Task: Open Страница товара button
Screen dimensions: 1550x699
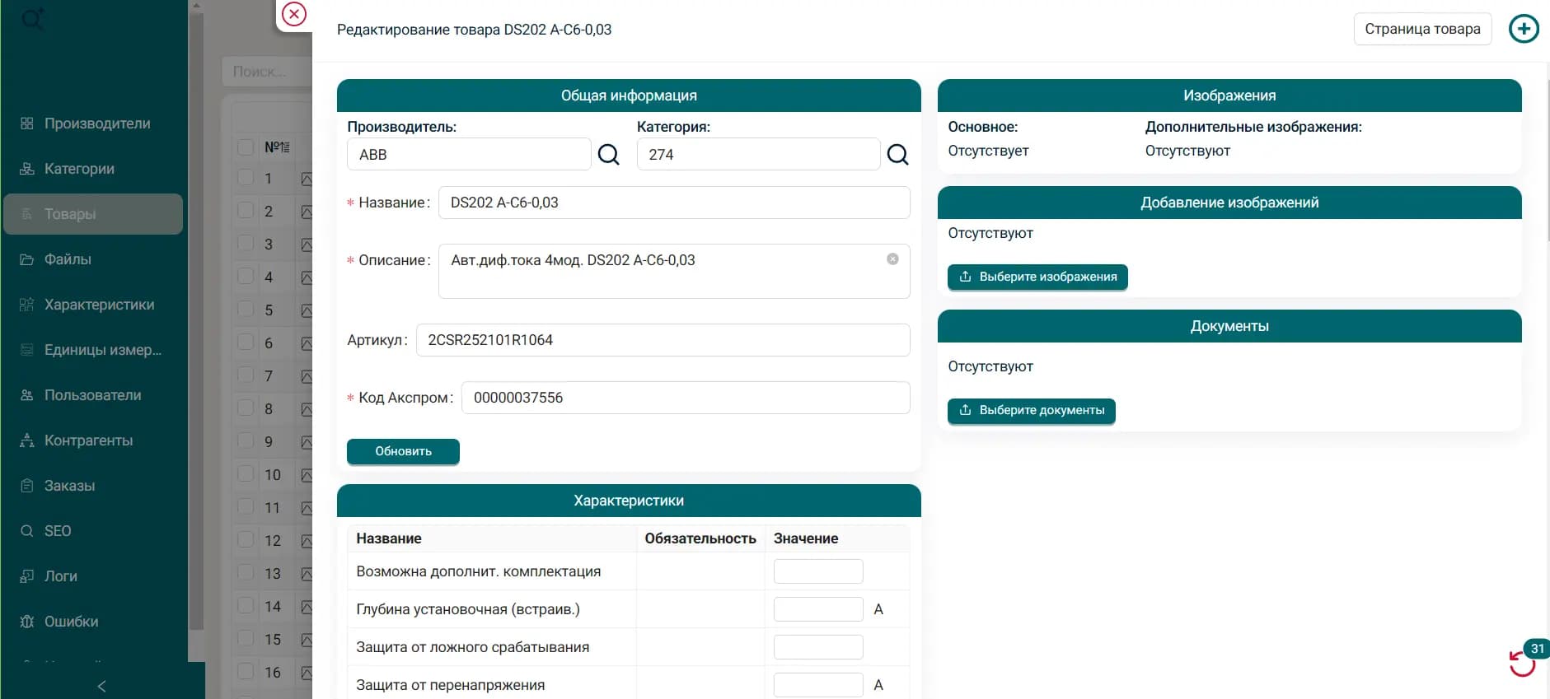Action: (1421, 30)
